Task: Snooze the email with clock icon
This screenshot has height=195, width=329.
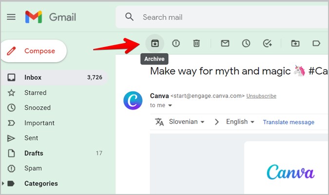Action: [246, 44]
